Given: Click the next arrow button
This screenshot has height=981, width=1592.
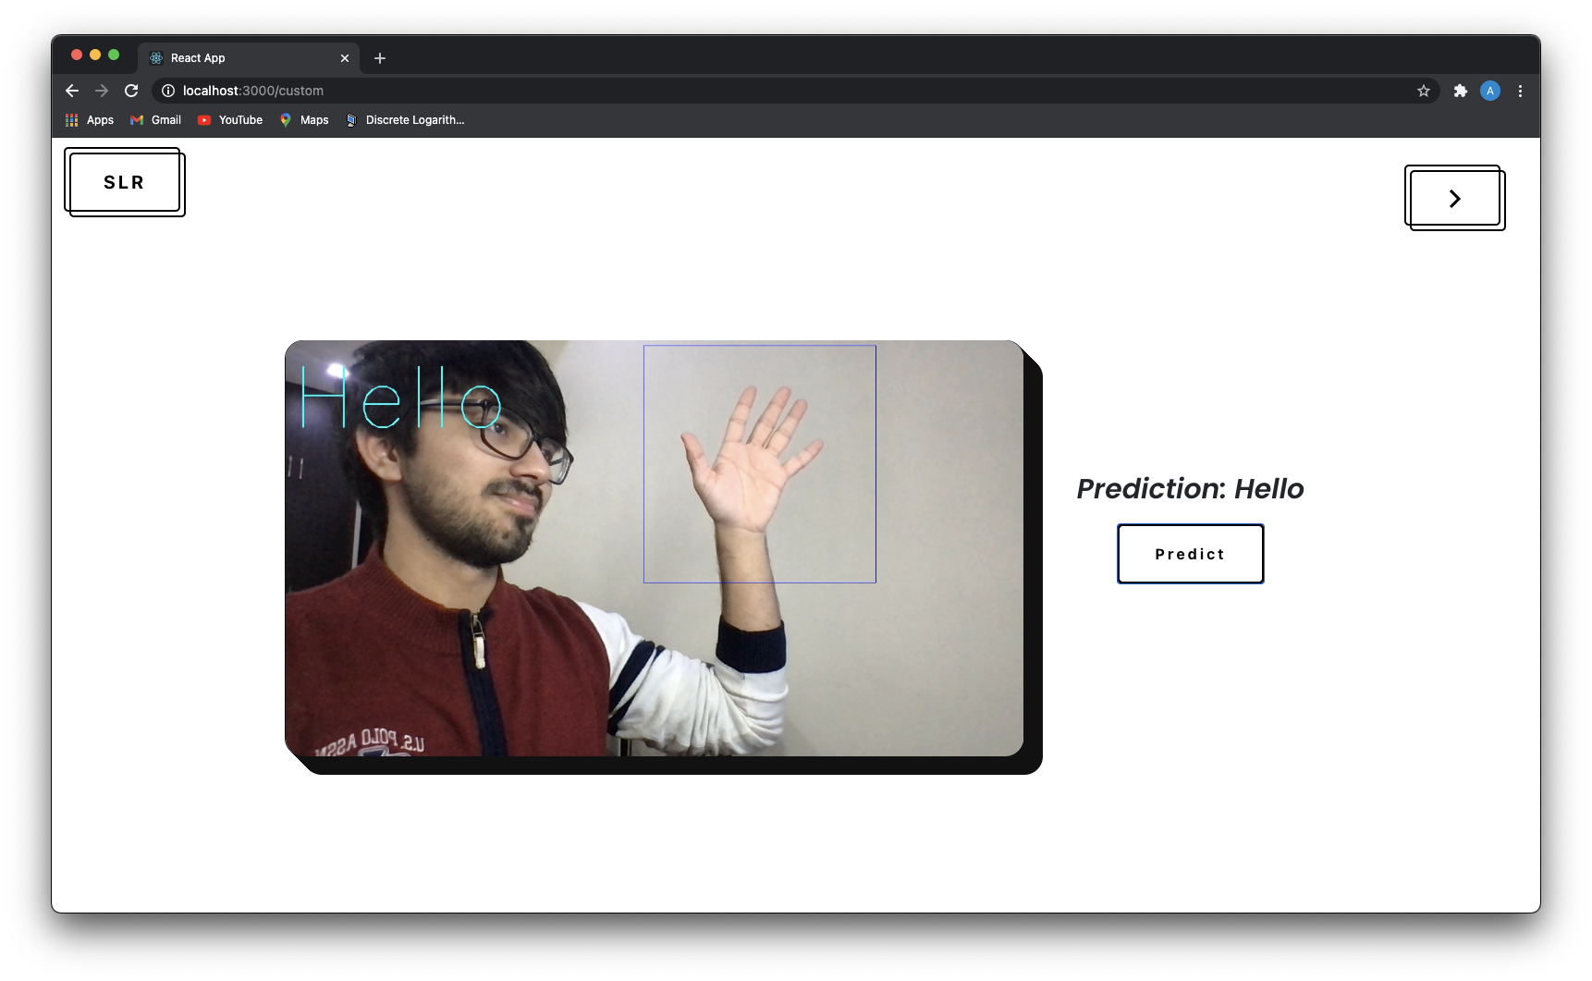Looking at the screenshot, I should tap(1455, 198).
